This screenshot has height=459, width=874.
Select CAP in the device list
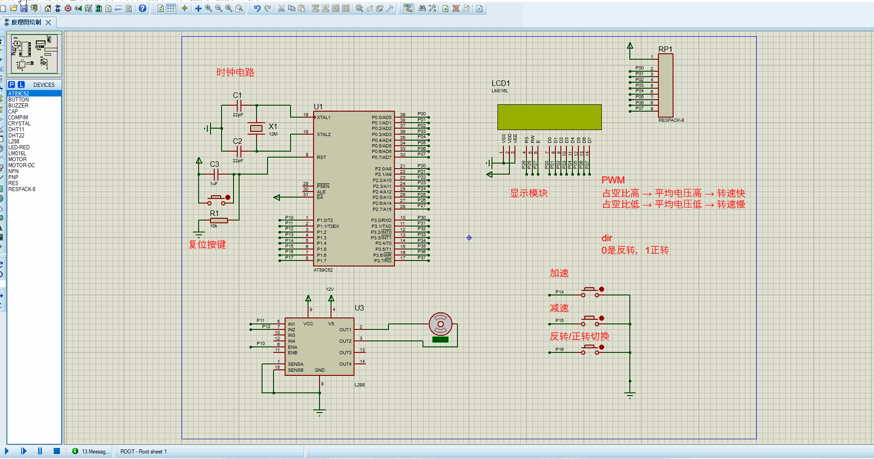(x=34, y=111)
